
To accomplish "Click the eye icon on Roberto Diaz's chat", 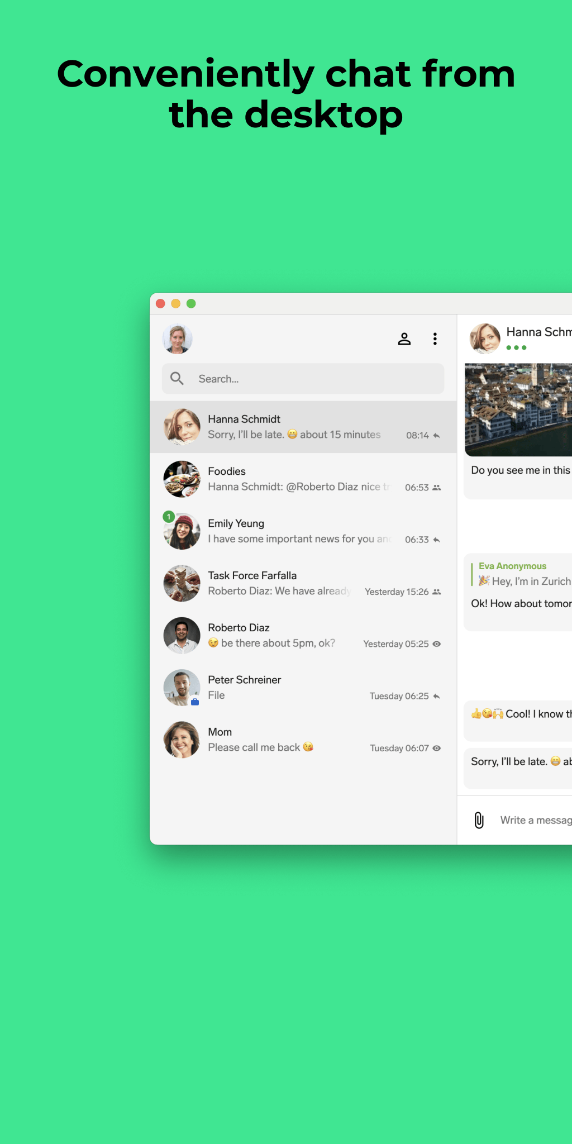I will pyautogui.click(x=437, y=644).
